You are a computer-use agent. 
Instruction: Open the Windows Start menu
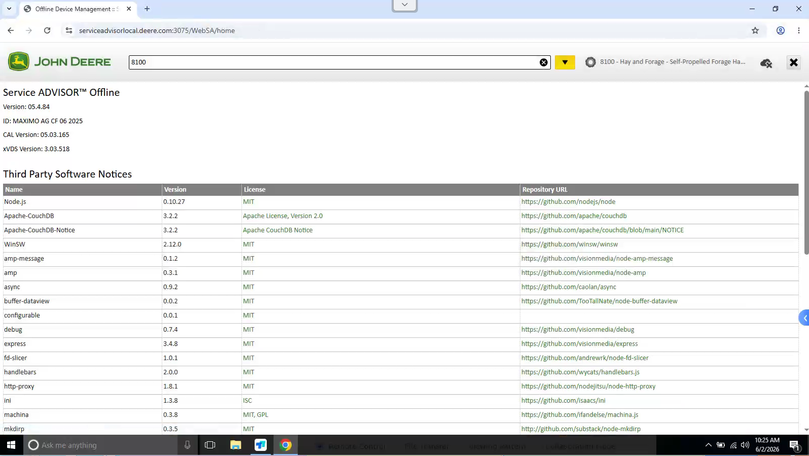point(11,445)
